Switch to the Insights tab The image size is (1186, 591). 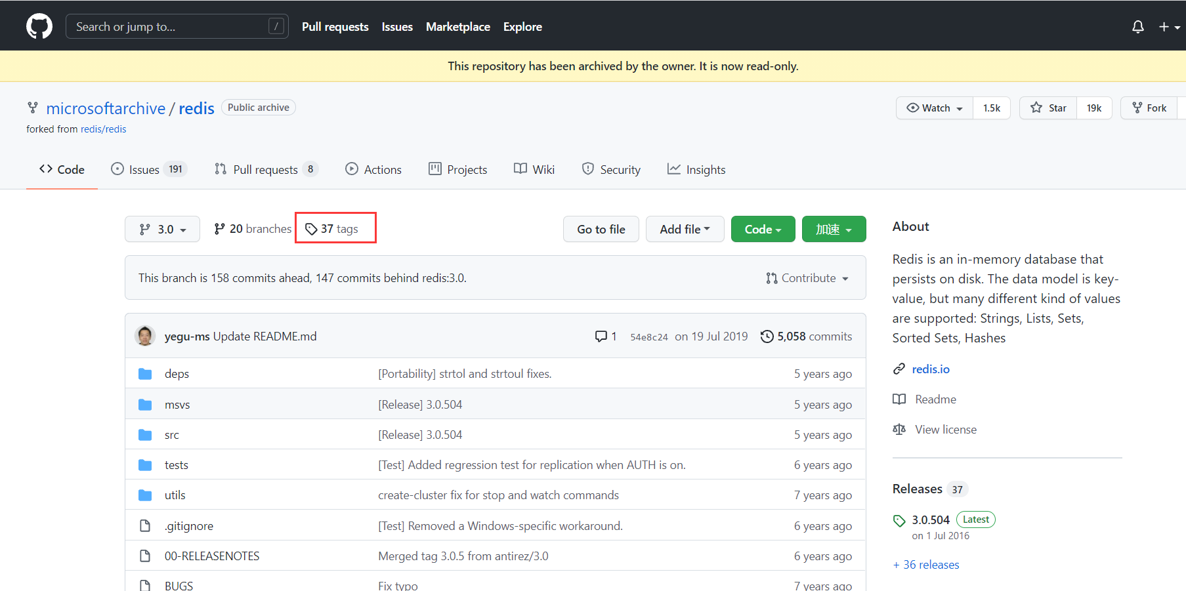coord(696,170)
